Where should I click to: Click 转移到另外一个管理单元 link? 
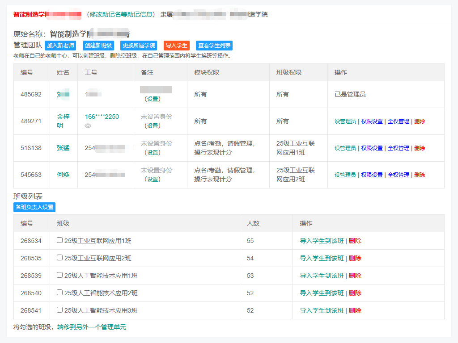pos(92,327)
